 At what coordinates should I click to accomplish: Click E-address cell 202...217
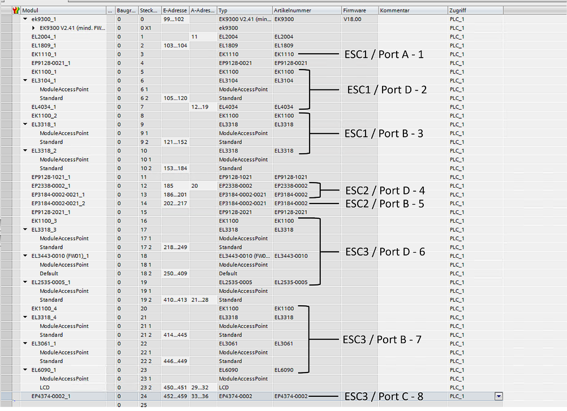coord(175,204)
